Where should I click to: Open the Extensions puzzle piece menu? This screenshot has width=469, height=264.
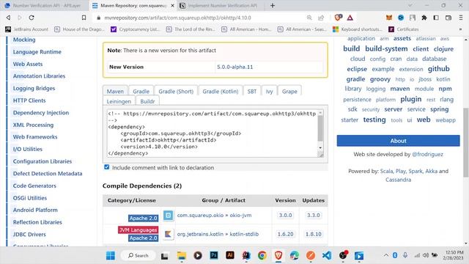pos(424,18)
